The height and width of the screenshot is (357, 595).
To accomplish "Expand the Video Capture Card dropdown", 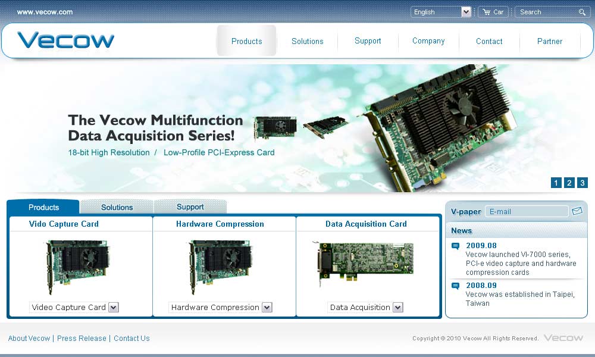I will (x=114, y=307).
